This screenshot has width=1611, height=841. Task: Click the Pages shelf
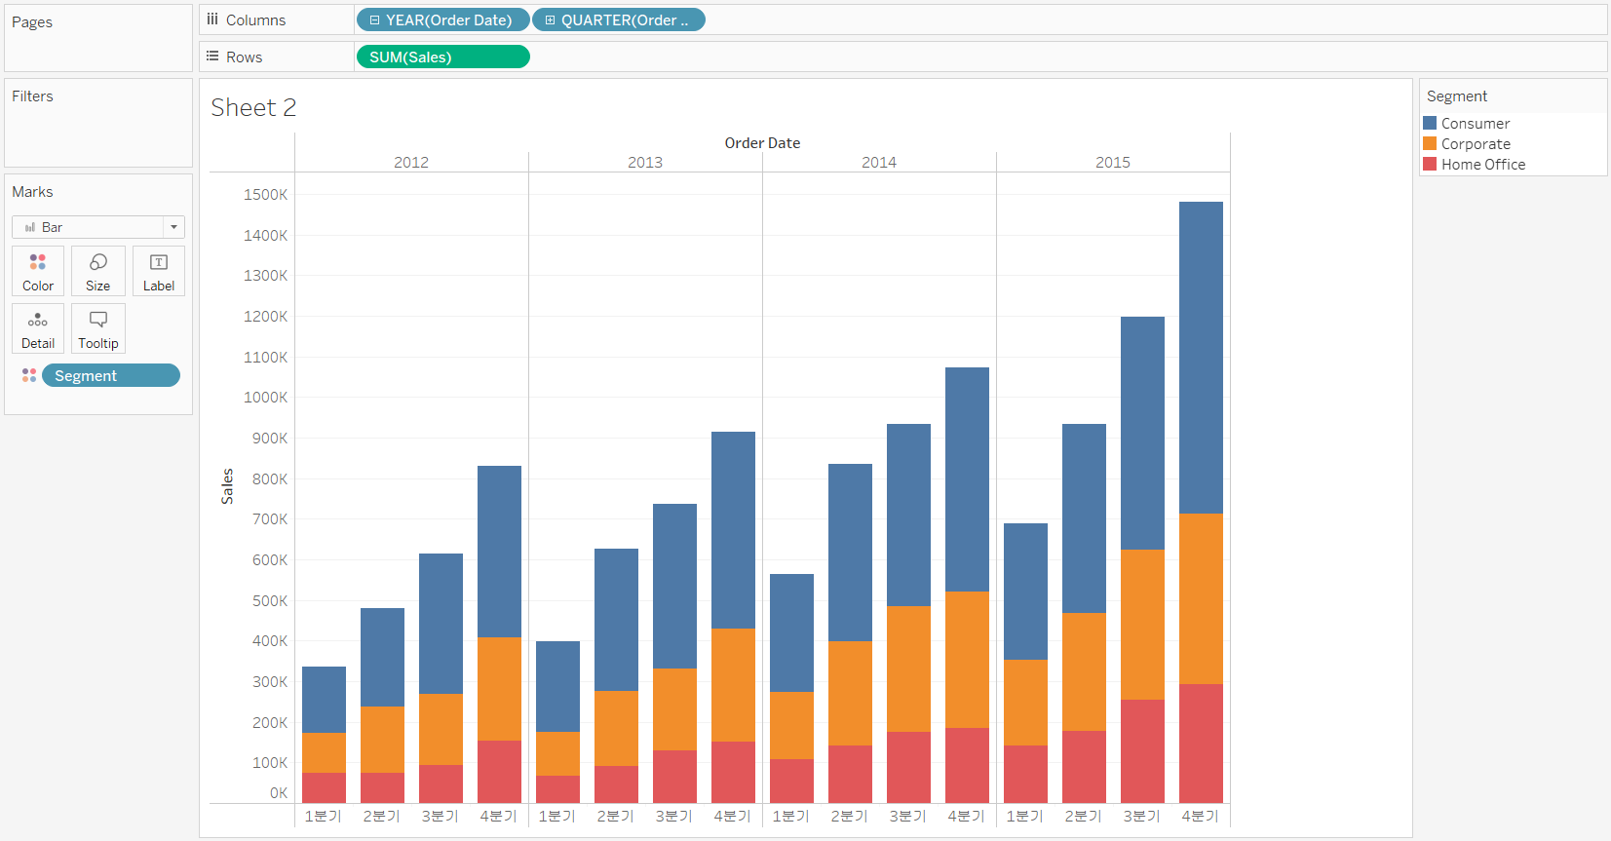pos(98,38)
